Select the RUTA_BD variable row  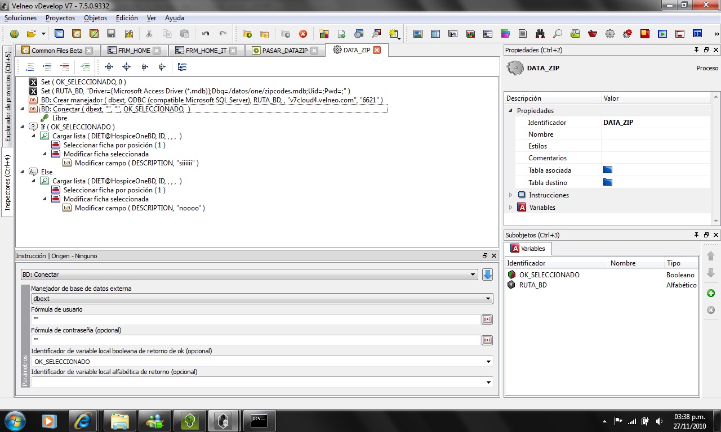point(602,285)
